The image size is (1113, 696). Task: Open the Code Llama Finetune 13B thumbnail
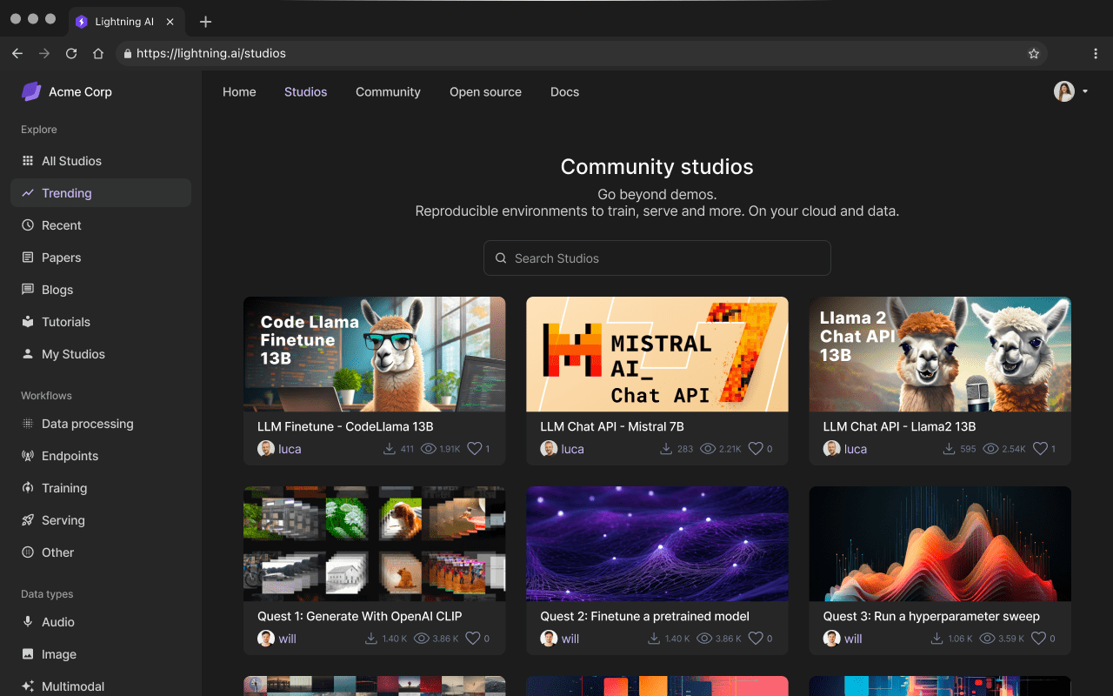click(374, 354)
